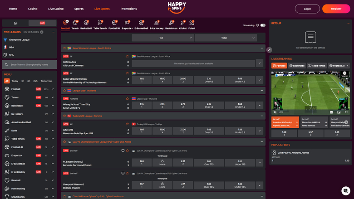354x199 pixels.
Task: Open Live Casino from top navigation
Action: point(56,9)
